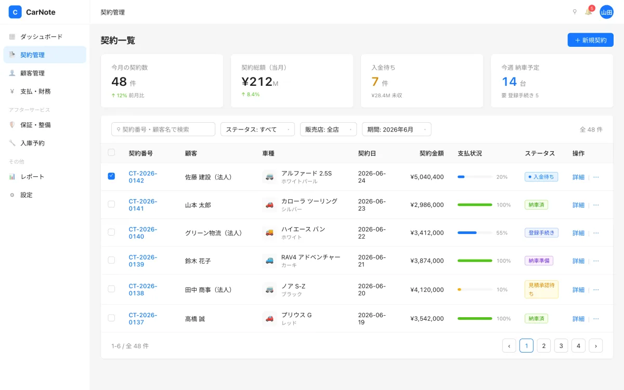Uncheck the CT-2026-0142 row checkbox

[x=111, y=176]
